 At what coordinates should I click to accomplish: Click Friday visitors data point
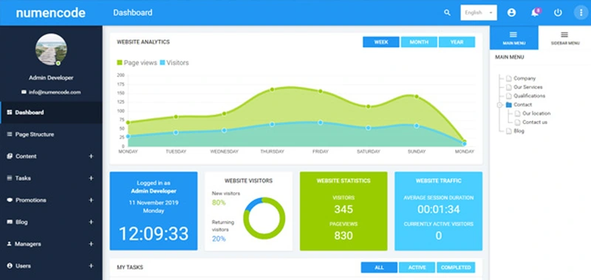pyautogui.click(x=321, y=123)
